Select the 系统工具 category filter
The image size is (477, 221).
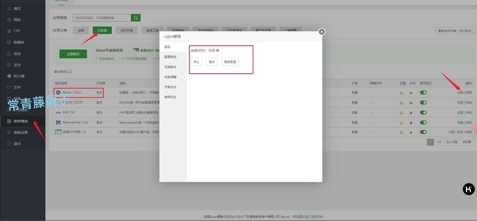[x=152, y=30]
